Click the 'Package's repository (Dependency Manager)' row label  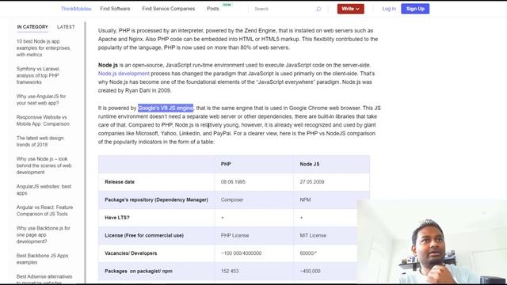[157, 199]
